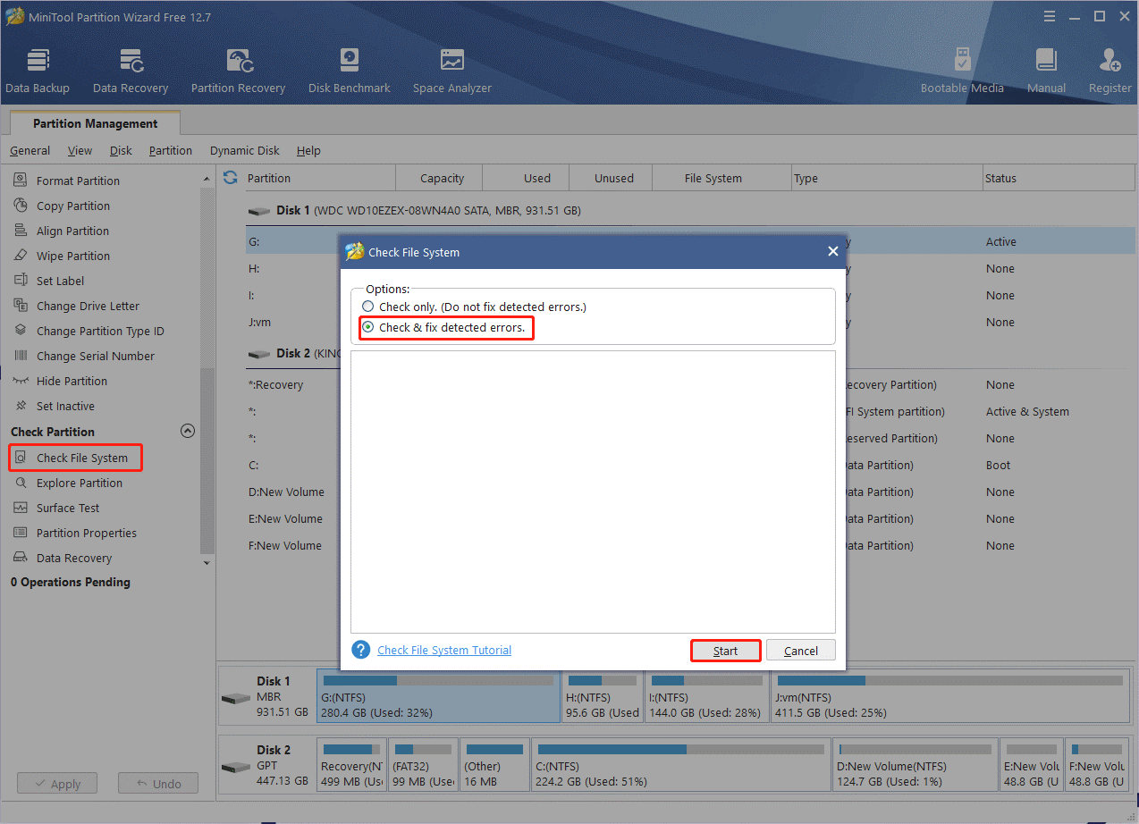The height and width of the screenshot is (824, 1139).
Task: Click Check File System in sidebar
Action: tap(75, 458)
